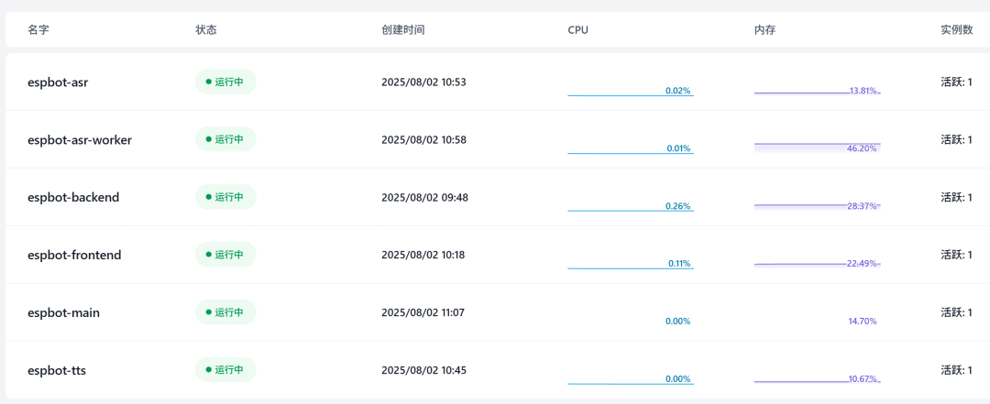The image size is (990, 404).
Task: Open the espbot-asr service
Action: click(58, 82)
